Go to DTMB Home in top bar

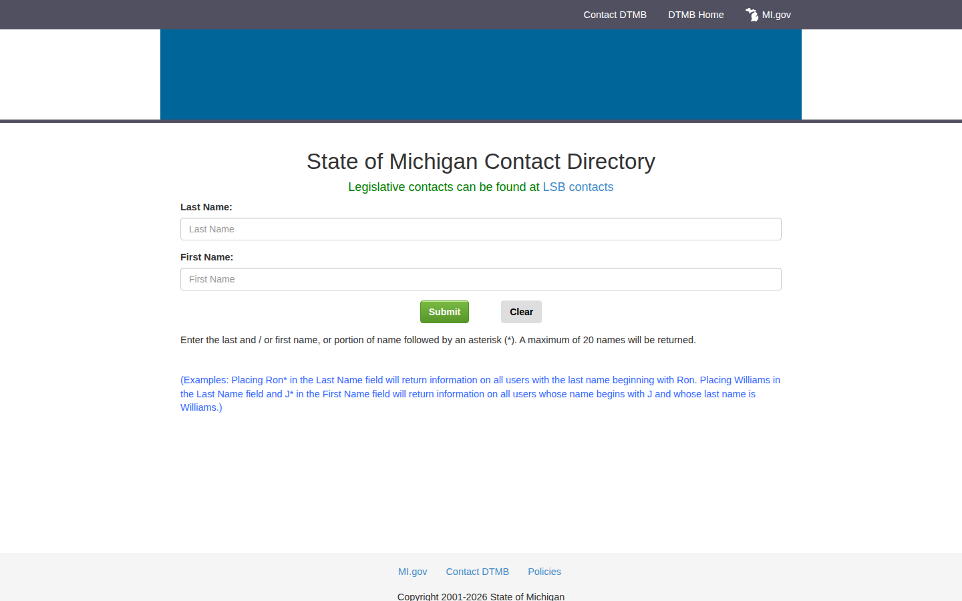click(x=695, y=15)
